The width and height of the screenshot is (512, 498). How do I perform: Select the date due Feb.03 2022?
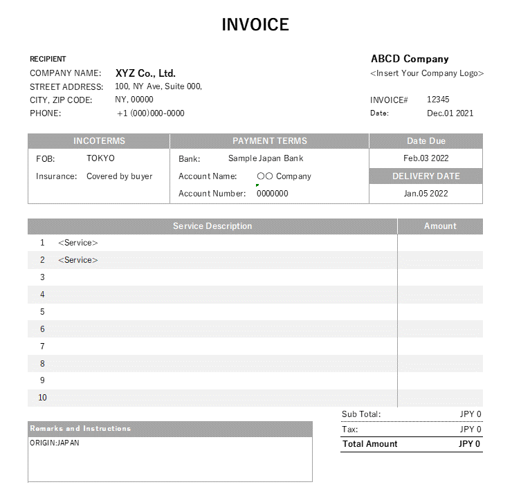click(x=426, y=158)
